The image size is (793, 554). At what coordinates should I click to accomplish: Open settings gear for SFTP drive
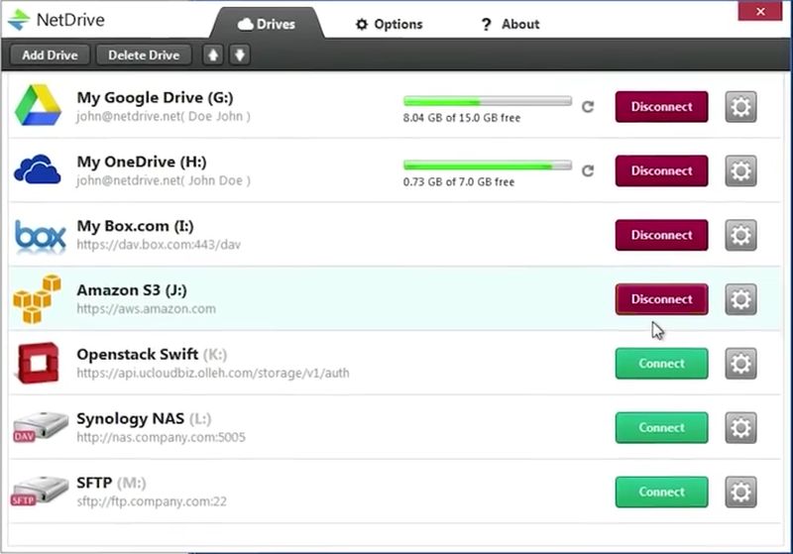coord(740,492)
